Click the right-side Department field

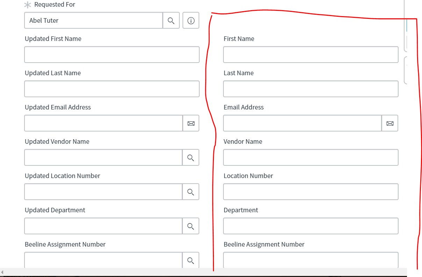click(x=310, y=226)
